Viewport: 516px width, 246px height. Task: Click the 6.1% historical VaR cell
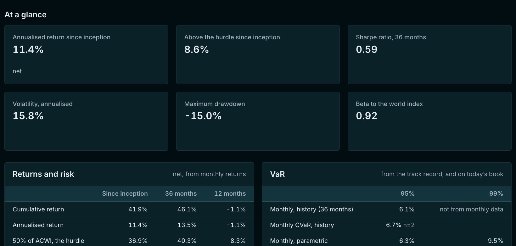click(407, 210)
